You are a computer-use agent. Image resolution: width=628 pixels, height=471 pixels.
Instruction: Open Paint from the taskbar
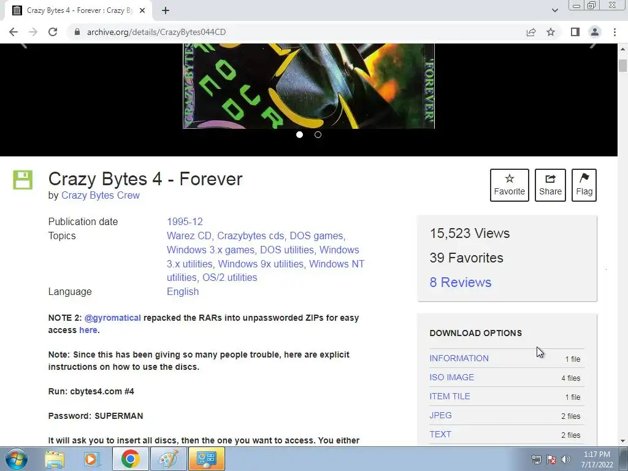pyautogui.click(x=168, y=459)
